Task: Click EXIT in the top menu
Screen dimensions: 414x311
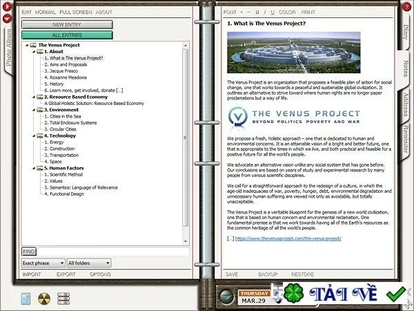Action: (x=26, y=12)
